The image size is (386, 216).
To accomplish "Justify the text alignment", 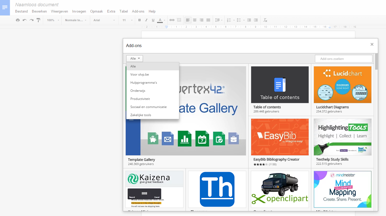I will (x=208, y=20).
